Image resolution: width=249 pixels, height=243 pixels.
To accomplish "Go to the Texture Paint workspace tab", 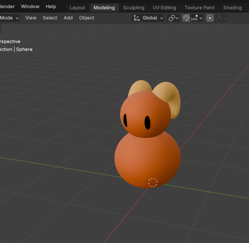I will 200,8.
